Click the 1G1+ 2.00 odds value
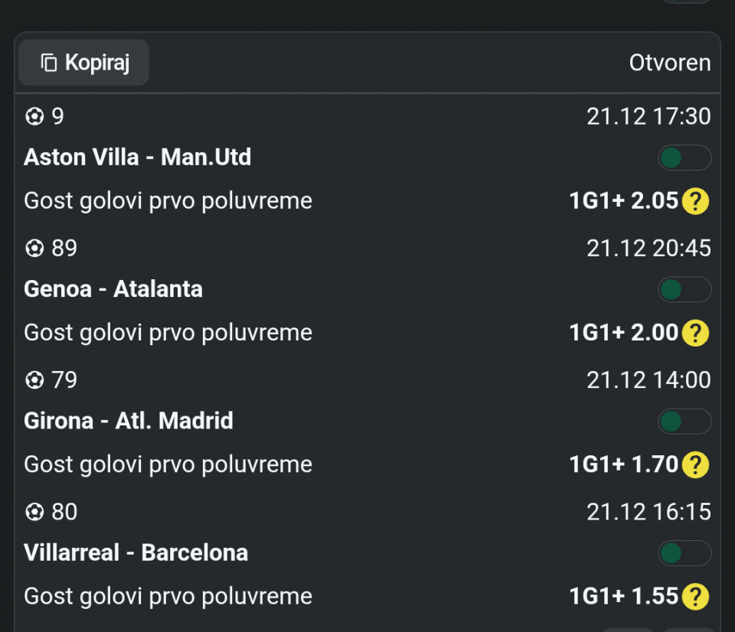735x632 pixels. click(623, 333)
